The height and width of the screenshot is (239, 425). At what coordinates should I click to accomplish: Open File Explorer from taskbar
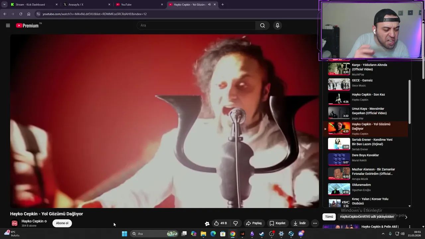(x=204, y=234)
